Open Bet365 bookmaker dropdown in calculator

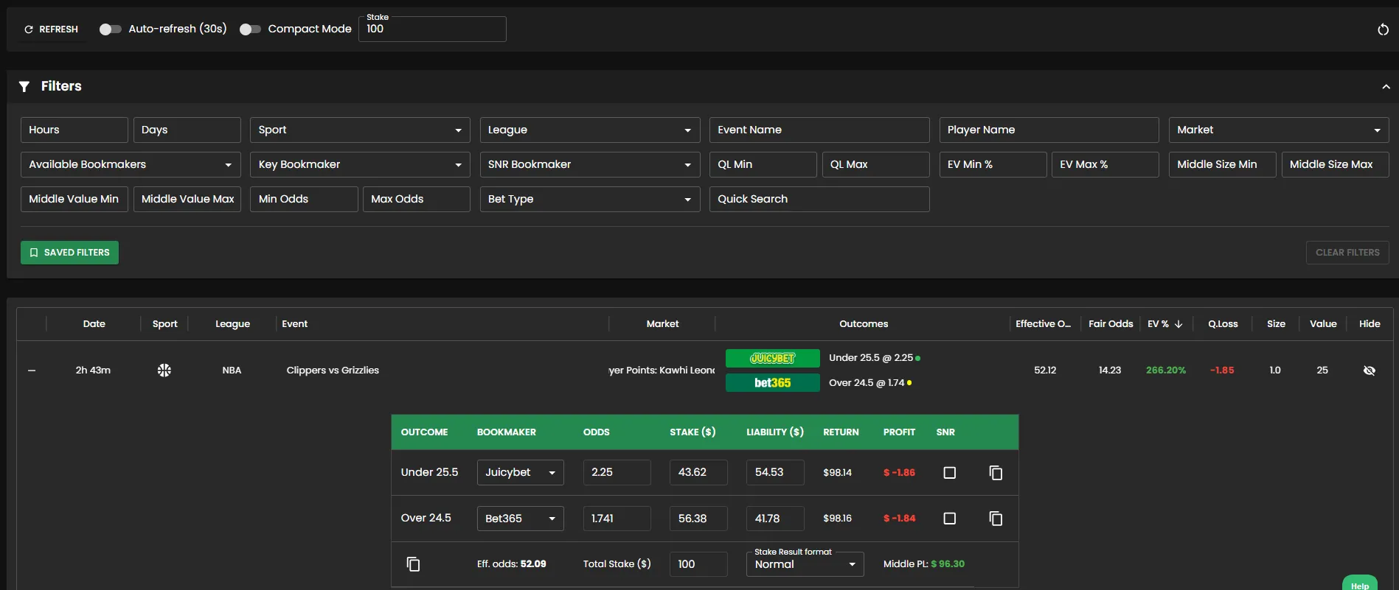[521, 519]
